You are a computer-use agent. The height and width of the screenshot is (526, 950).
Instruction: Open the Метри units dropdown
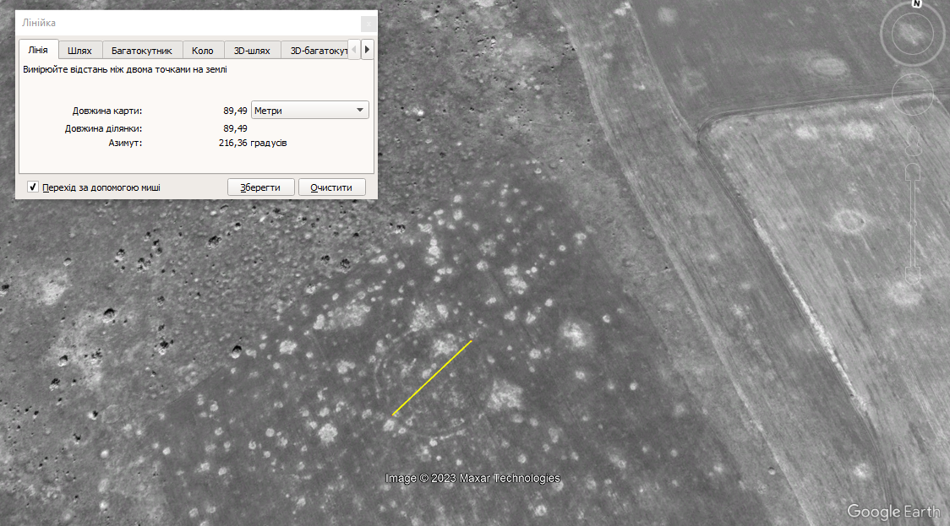point(309,110)
